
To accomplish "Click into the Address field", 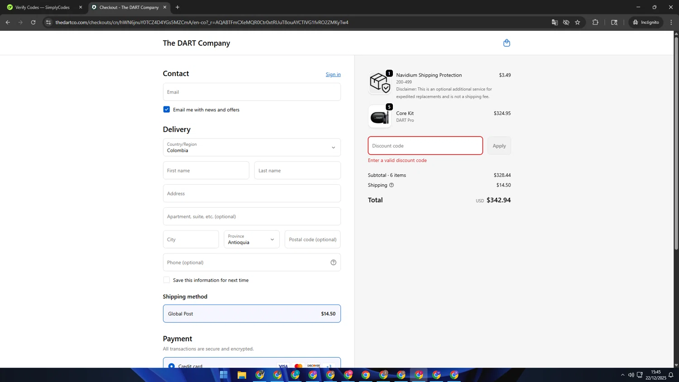I will pyautogui.click(x=252, y=193).
